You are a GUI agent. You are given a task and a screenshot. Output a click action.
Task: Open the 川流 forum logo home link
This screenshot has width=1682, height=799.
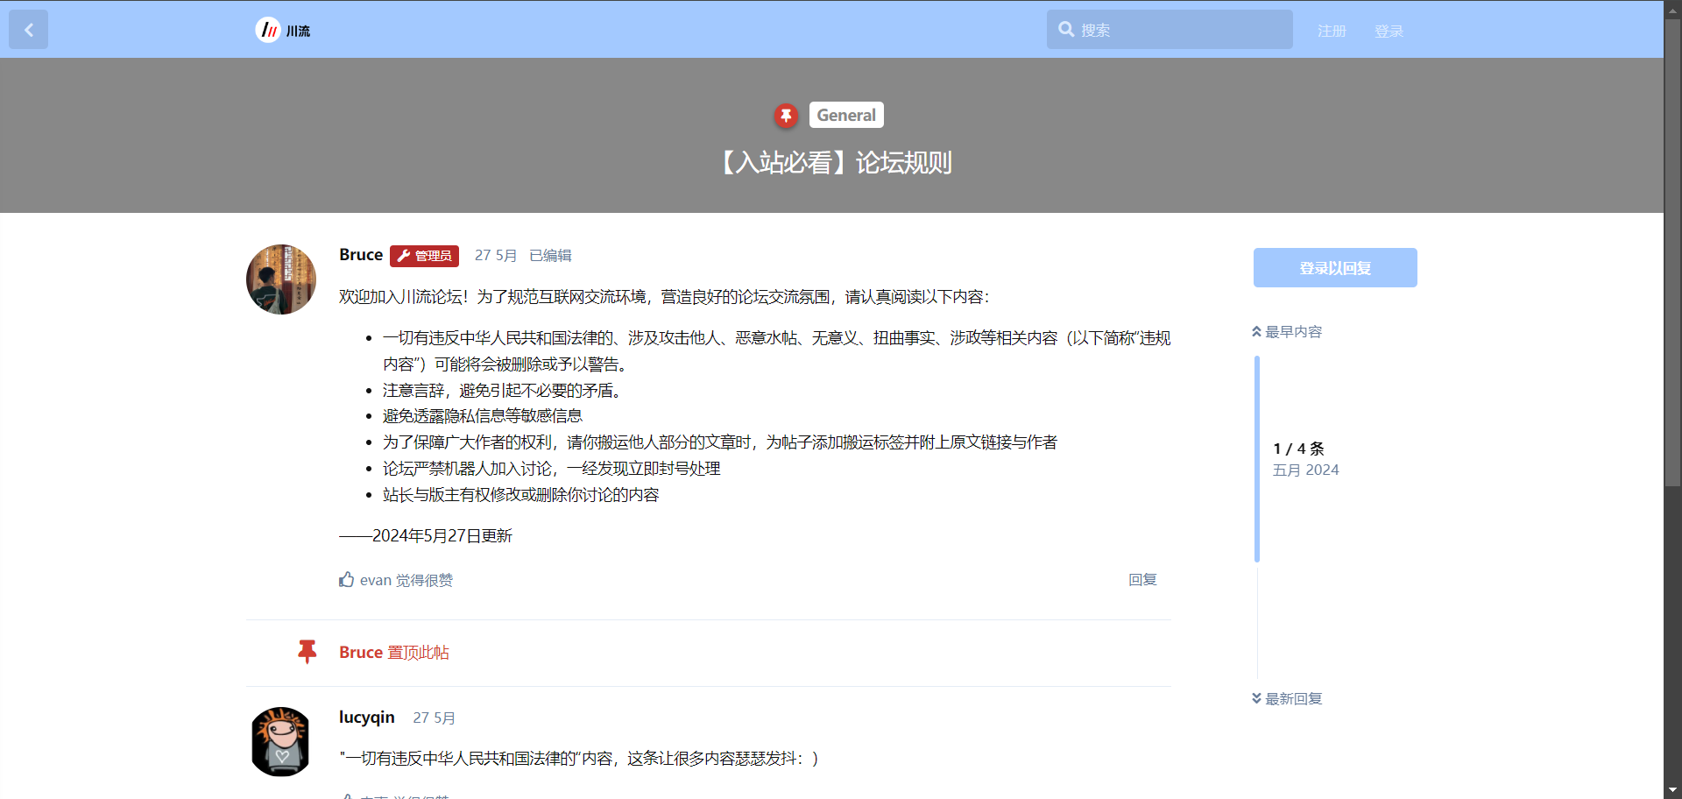[x=283, y=31]
